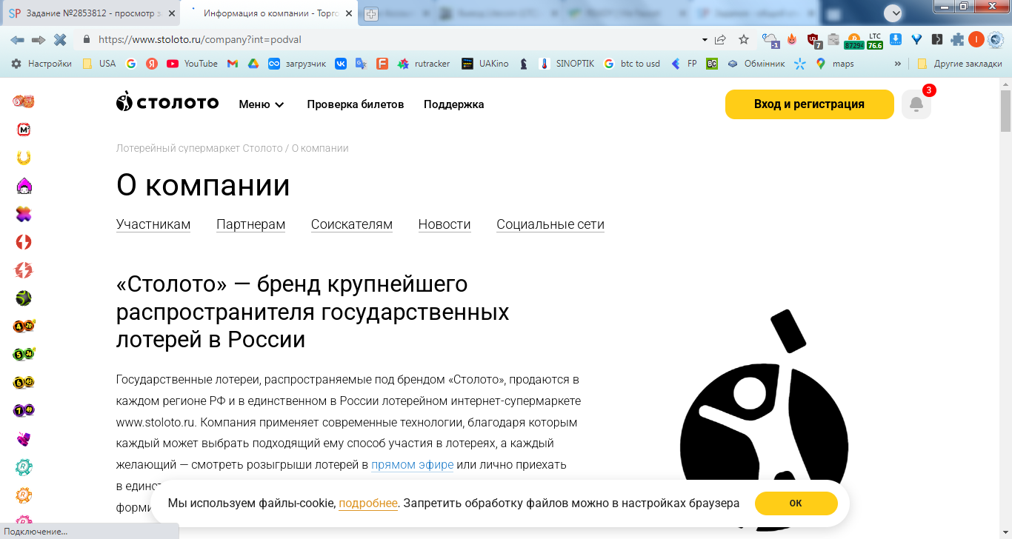Open the Социальные сети section link
Viewport: 1012px width, 539px height.
[x=550, y=224]
